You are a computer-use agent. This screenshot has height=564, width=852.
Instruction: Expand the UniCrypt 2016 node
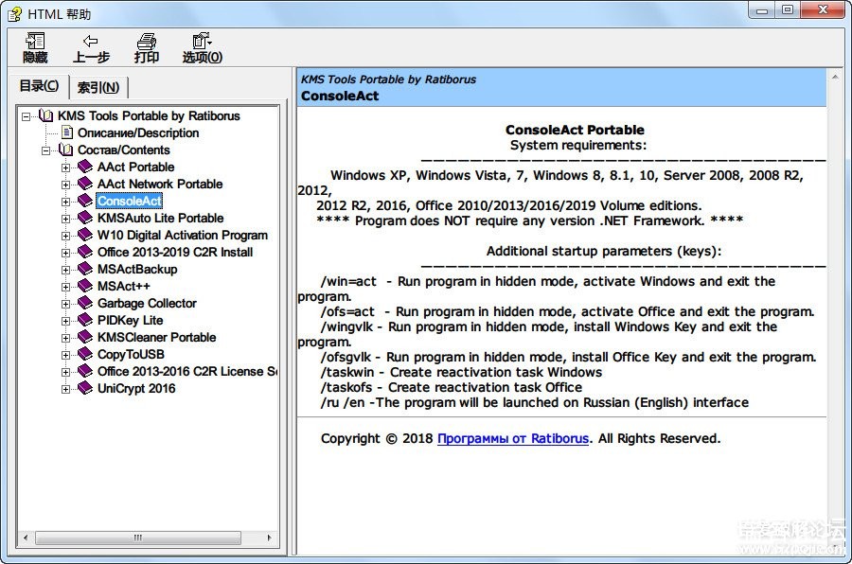(65, 390)
